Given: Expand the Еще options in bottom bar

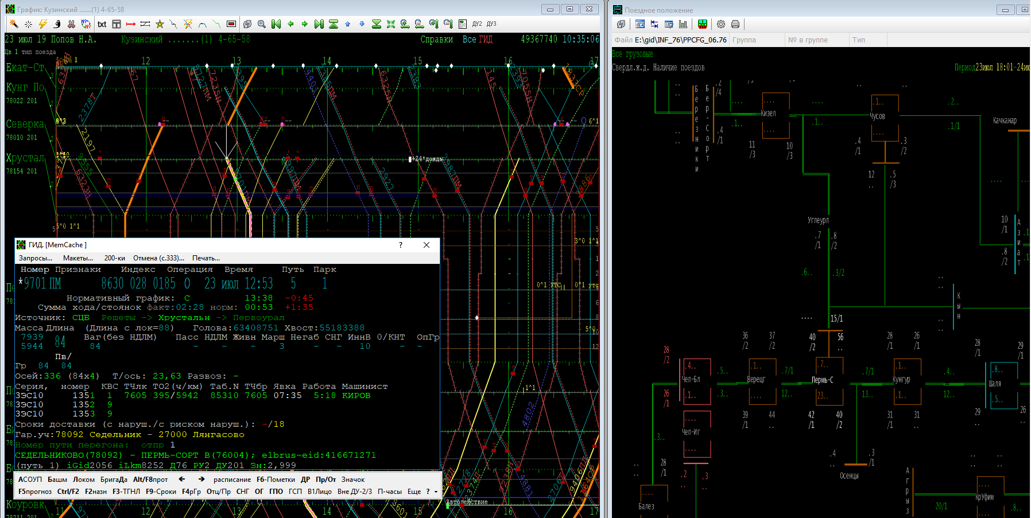Looking at the screenshot, I should coord(414,492).
